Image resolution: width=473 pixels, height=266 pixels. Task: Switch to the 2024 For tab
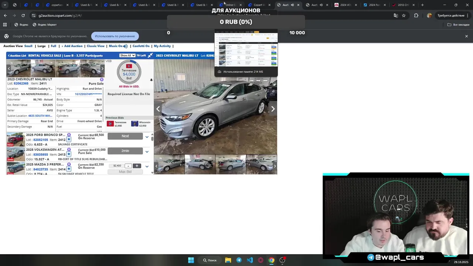point(374,5)
